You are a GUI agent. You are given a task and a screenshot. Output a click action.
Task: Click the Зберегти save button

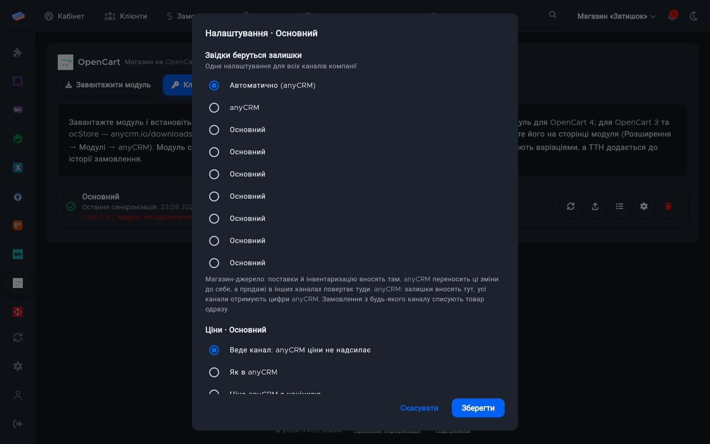click(478, 408)
